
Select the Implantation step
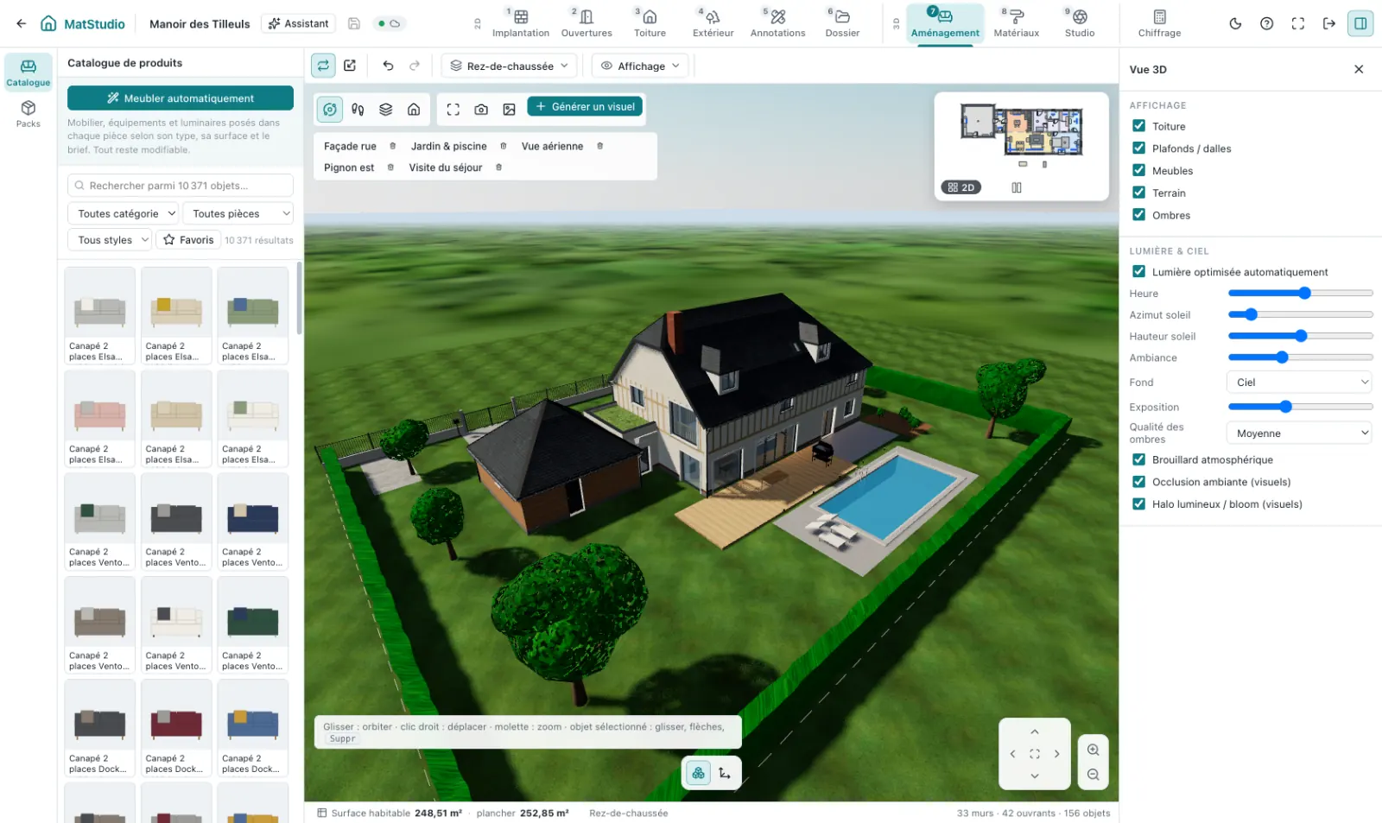coord(520,23)
